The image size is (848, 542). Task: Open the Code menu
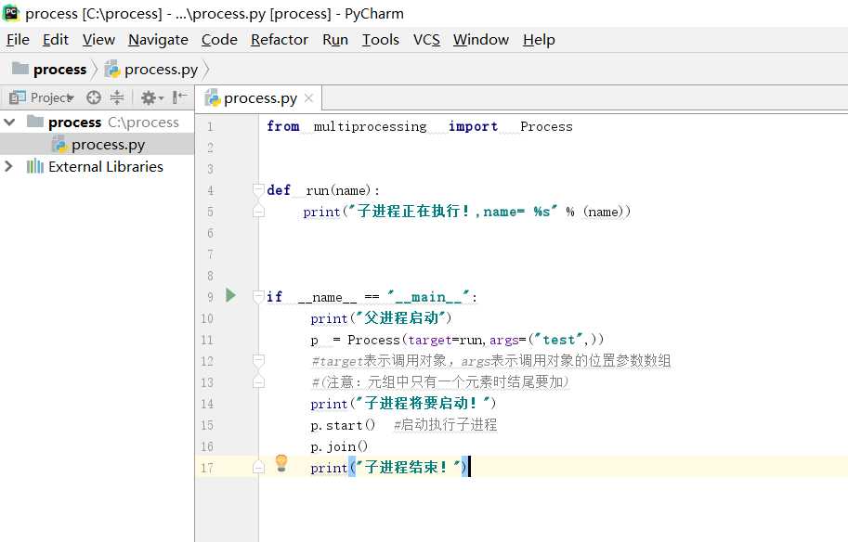pos(219,40)
